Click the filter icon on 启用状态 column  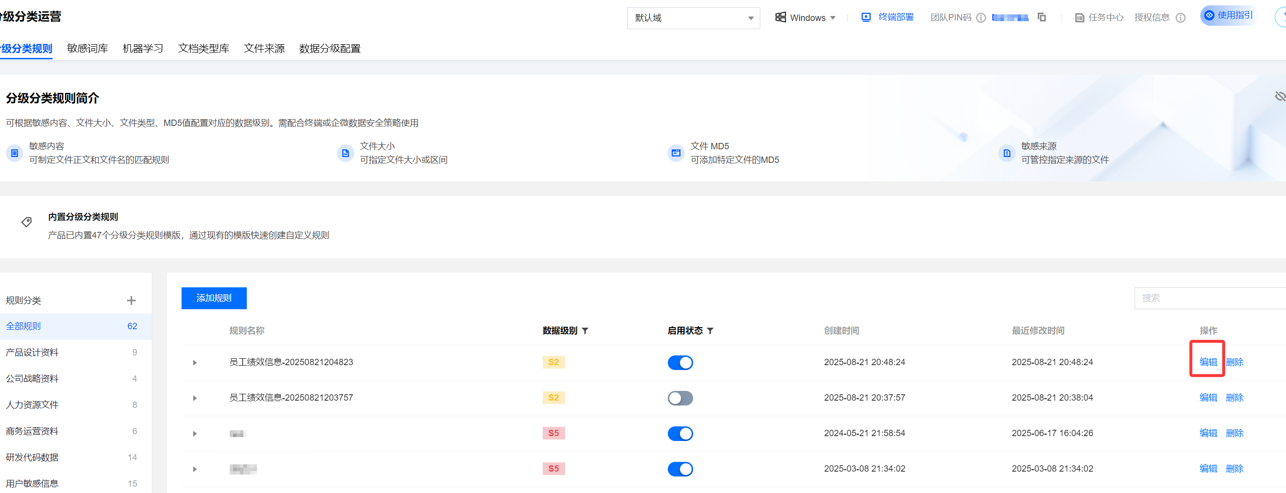[710, 331]
